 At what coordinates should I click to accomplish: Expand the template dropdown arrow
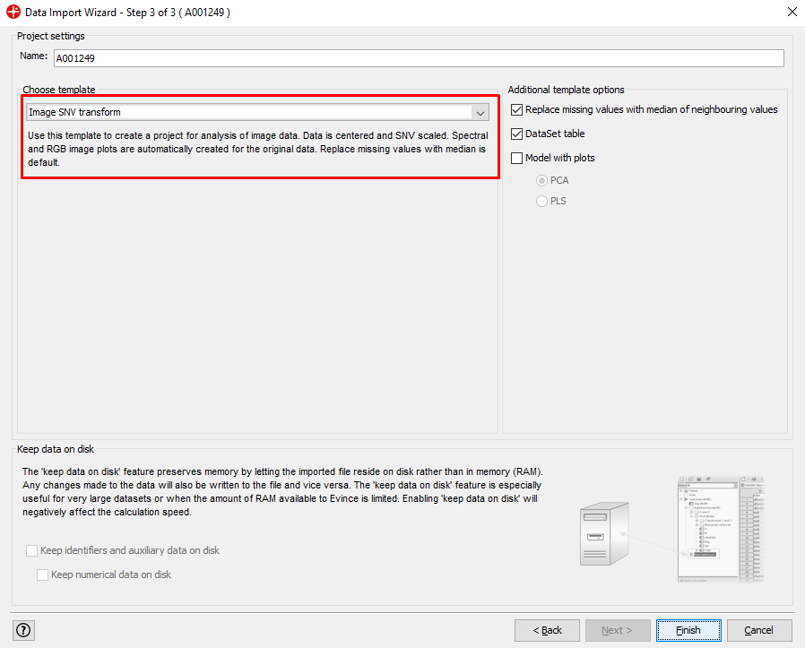(x=480, y=113)
